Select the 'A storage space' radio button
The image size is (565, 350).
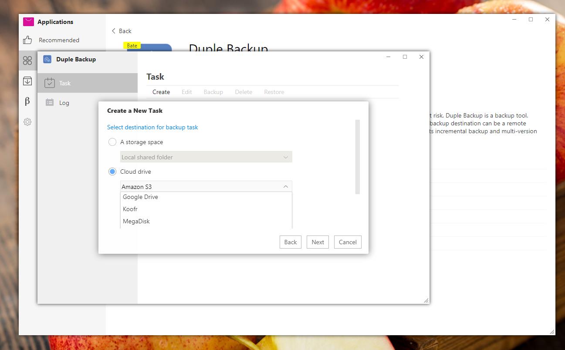(112, 142)
